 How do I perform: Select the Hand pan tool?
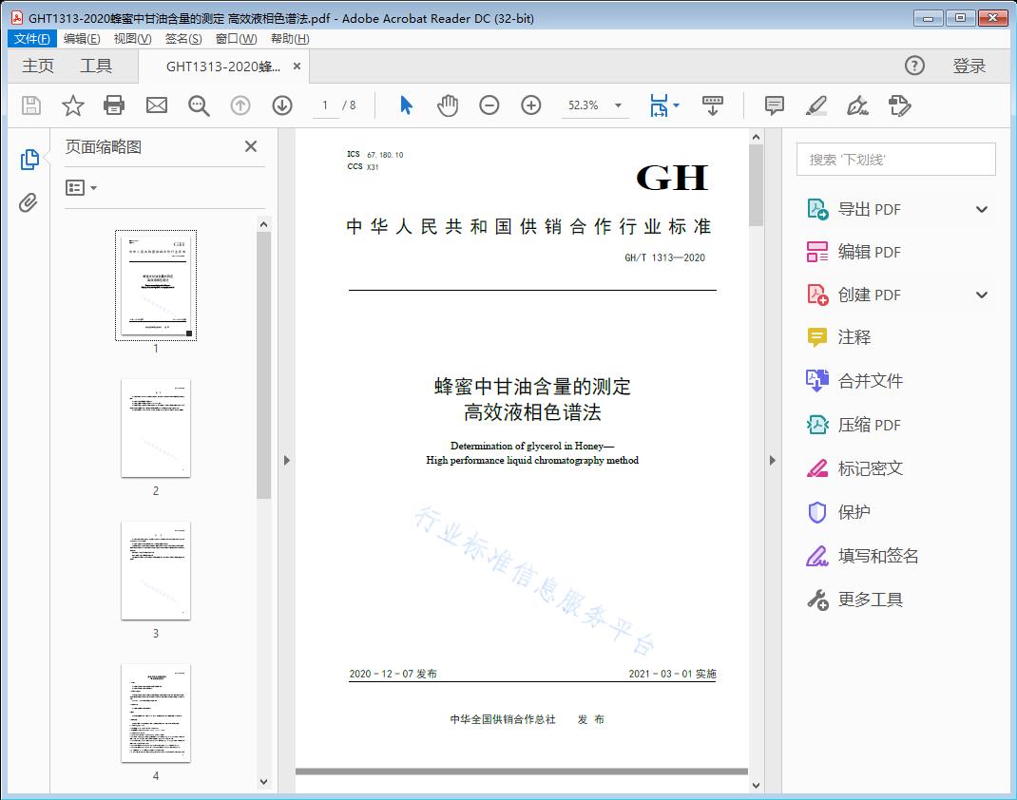(x=448, y=105)
